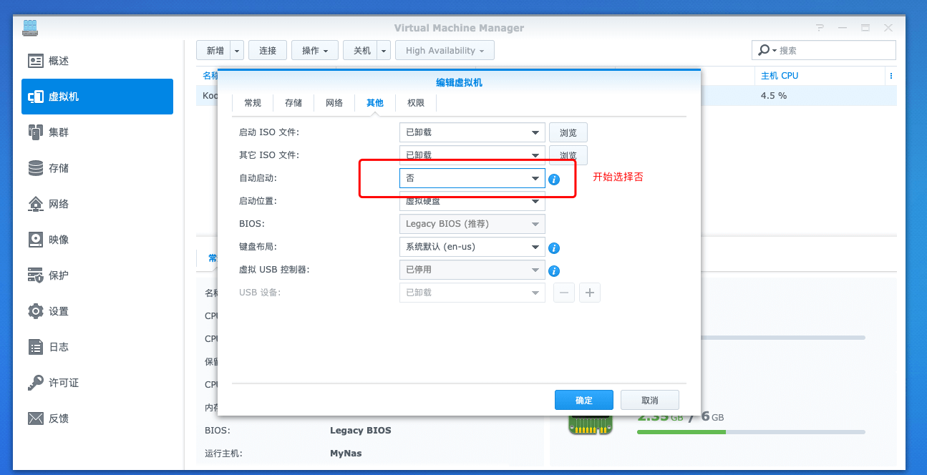Open the 存储 storage panel
This screenshot has width=927, height=475.
click(x=57, y=167)
